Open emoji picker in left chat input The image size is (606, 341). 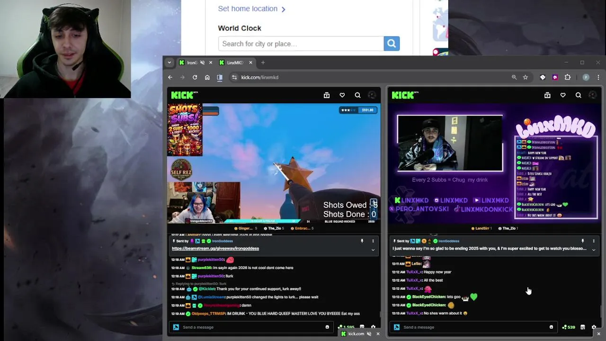point(327,327)
